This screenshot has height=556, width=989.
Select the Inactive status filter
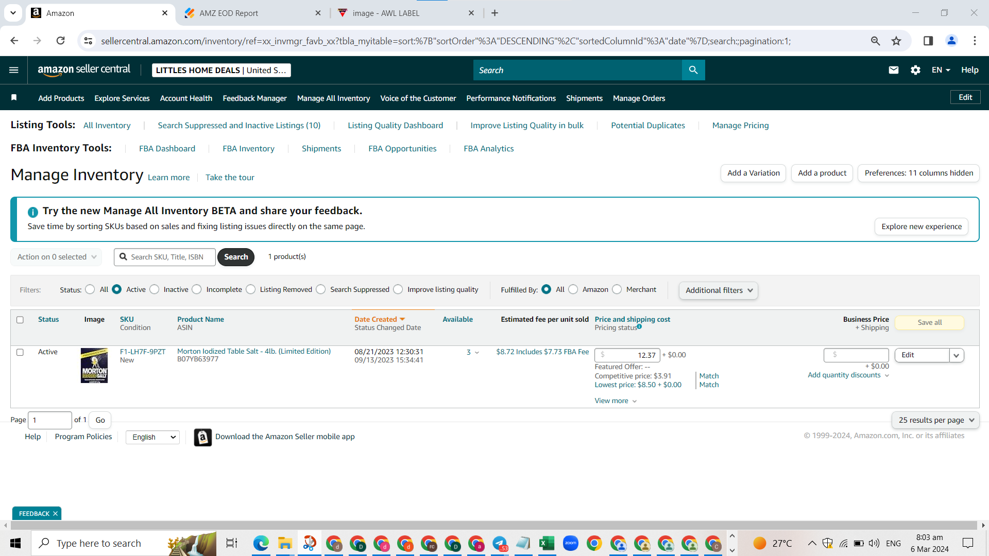point(155,289)
